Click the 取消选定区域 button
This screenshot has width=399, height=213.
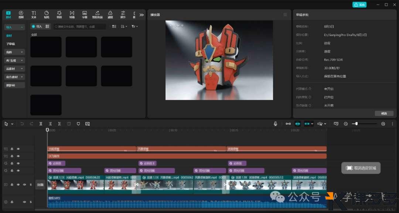tap(361, 168)
